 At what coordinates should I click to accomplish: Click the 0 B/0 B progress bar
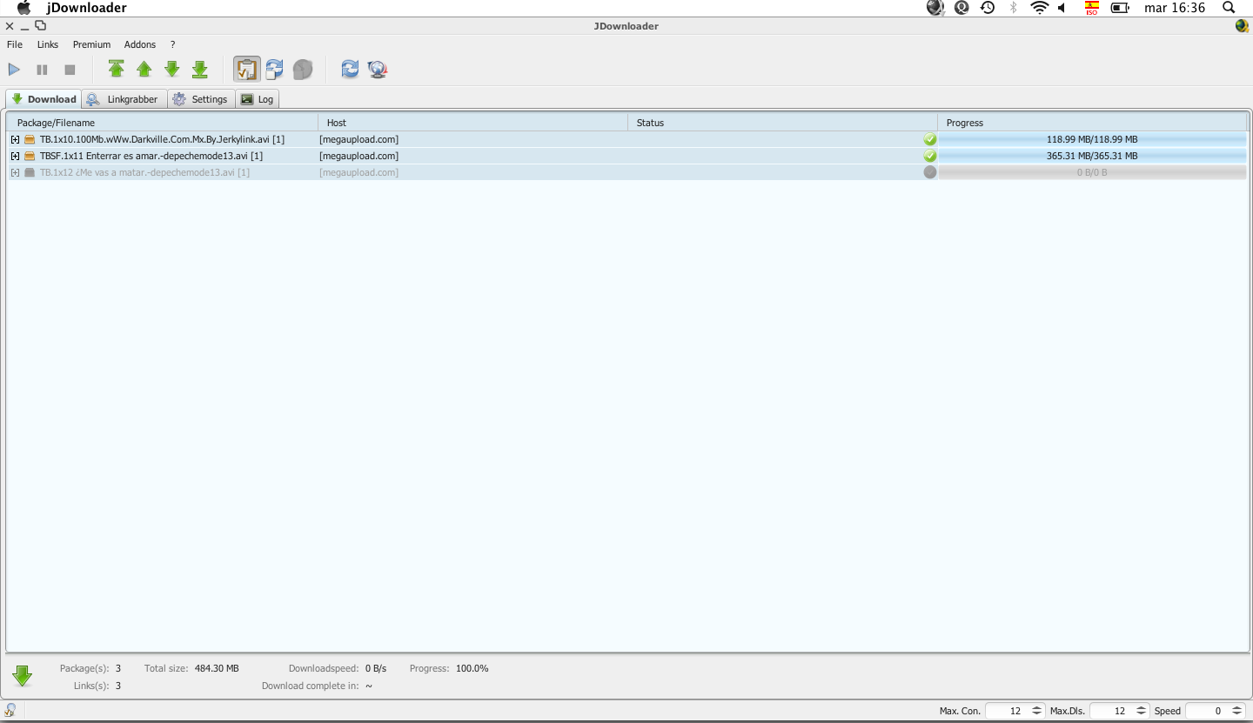tap(1092, 172)
